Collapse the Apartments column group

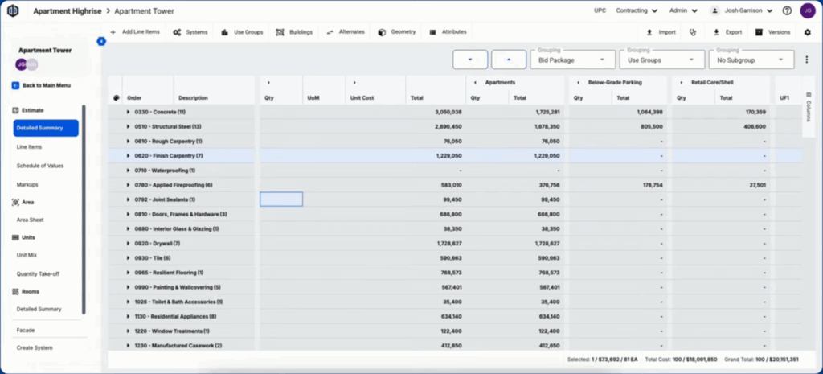click(475, 83)
